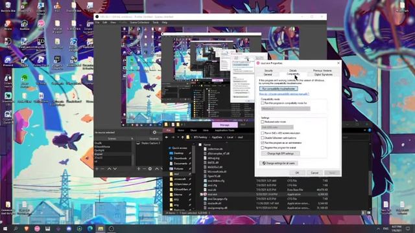Toggle Disable fullscreen optimizations checkbox

point(263,138)
